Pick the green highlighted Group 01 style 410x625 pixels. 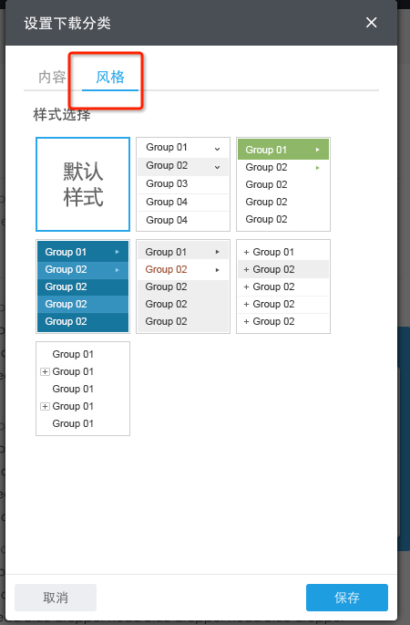click(283, 184)
